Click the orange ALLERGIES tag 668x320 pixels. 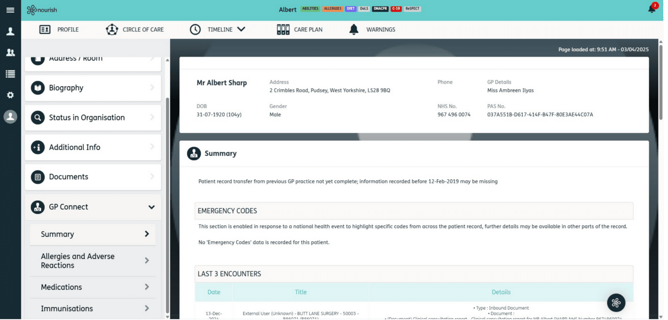(x=332, y=9)
